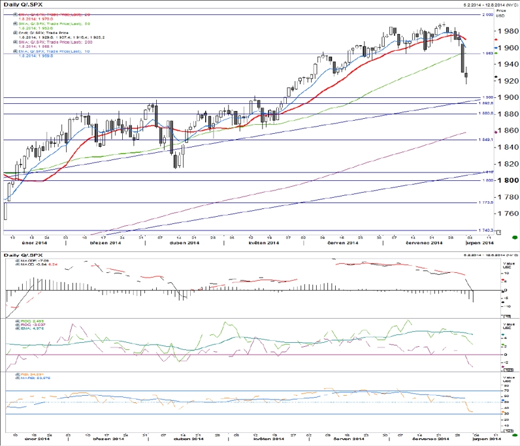The width and height of the screenshot is (520, 446).
Task: Click the MACDF legend icon
Action: [18, 261]
